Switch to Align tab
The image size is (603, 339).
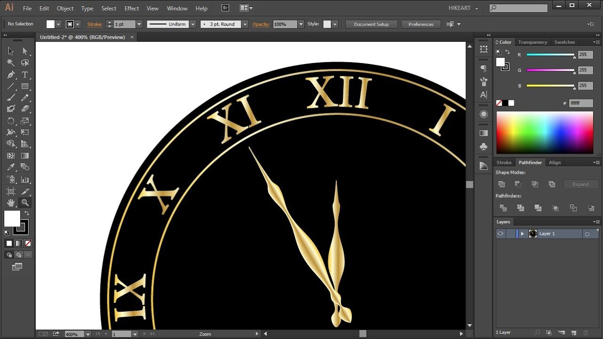click(x=554, y=162)
